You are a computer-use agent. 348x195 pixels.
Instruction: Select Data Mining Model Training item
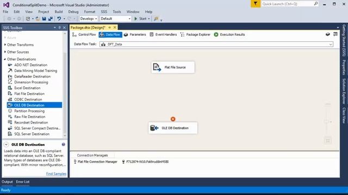click(x=35, y=71)
